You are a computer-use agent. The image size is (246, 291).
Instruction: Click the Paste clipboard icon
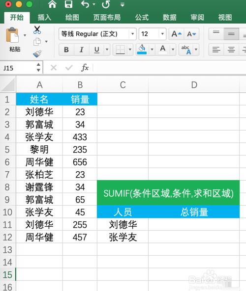12,35
